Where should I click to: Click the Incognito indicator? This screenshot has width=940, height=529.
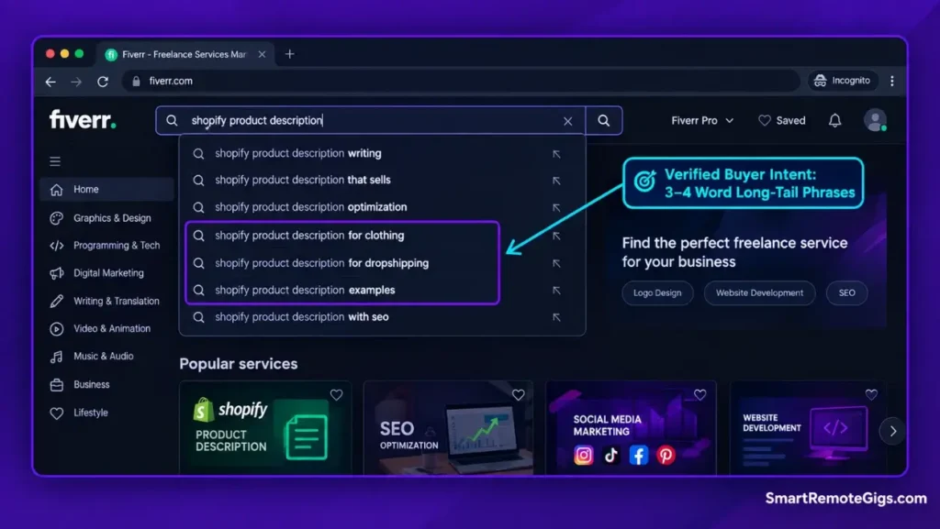(x=843, y=80)
